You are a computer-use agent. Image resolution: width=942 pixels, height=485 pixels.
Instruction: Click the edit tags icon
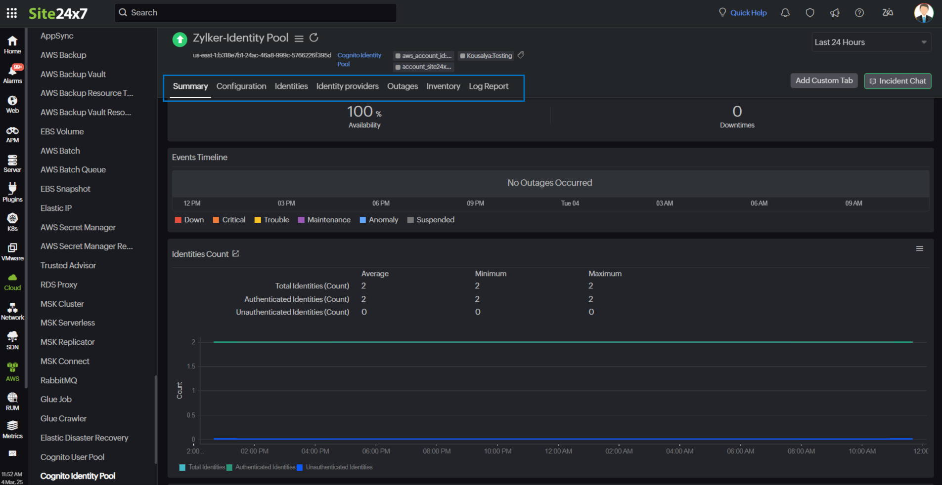tap(521, 55)
